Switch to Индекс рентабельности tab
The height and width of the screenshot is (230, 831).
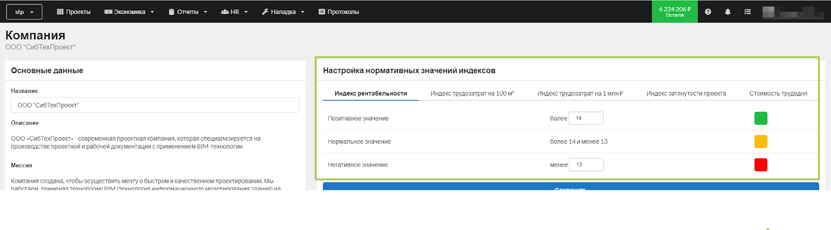point(371,93)
